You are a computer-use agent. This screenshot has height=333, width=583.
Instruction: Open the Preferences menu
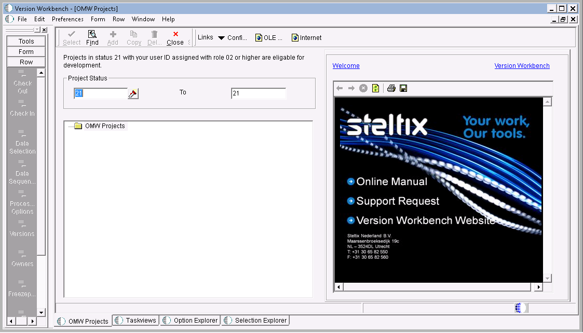point(67,19)
